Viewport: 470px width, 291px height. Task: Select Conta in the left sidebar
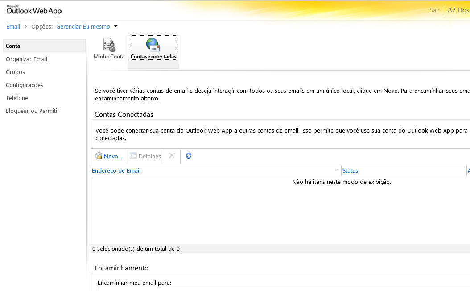tap(13, 46)
